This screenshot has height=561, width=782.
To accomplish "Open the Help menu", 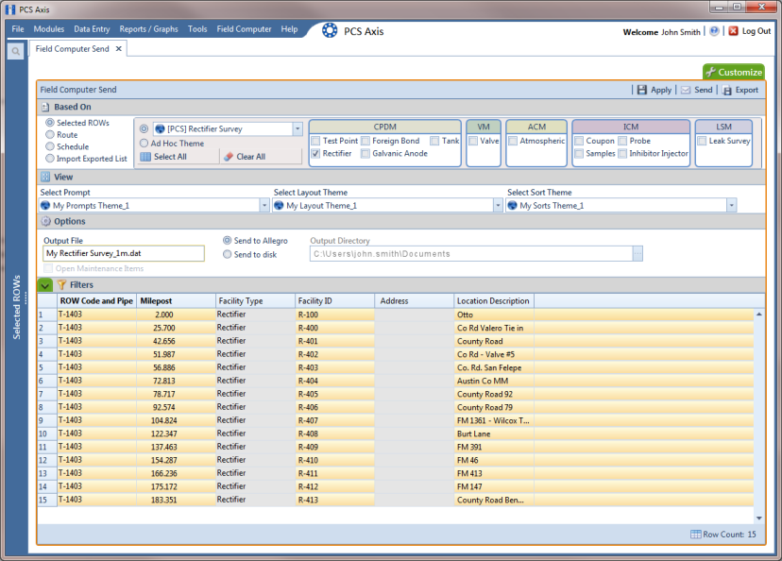I will (289, 29).
